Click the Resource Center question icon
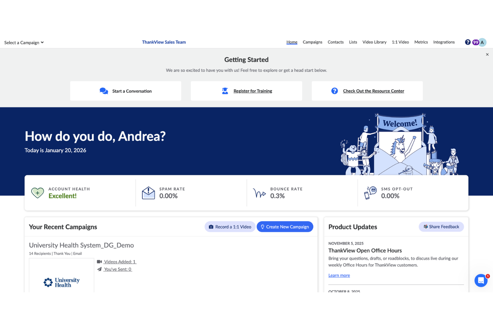 [x=334, y=91]
